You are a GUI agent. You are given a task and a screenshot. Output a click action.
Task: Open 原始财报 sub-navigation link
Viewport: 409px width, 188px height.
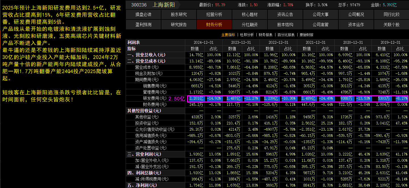[306, 35]
